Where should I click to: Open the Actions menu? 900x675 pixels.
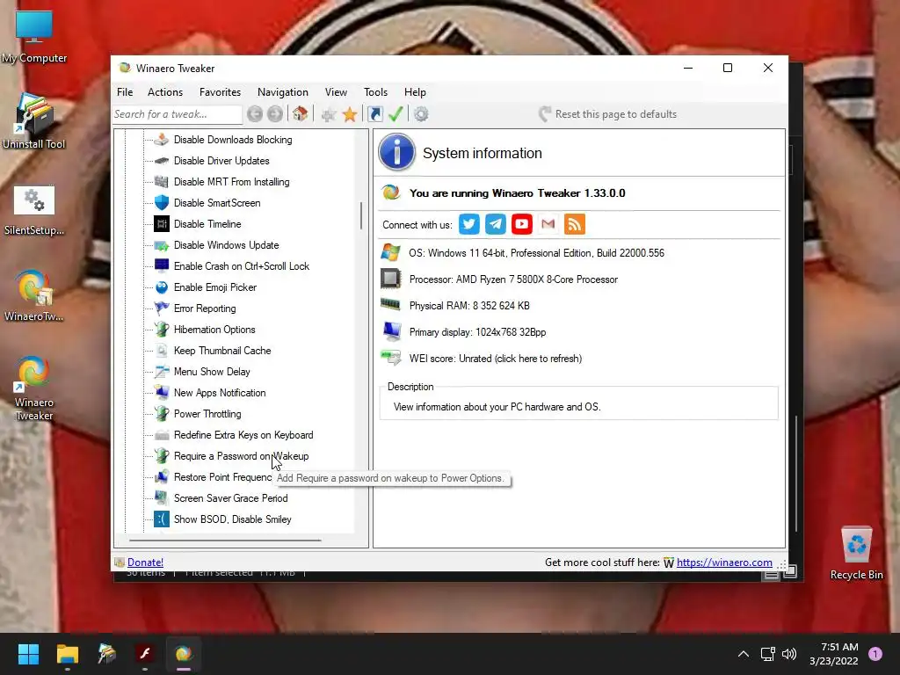pos(164,91)
